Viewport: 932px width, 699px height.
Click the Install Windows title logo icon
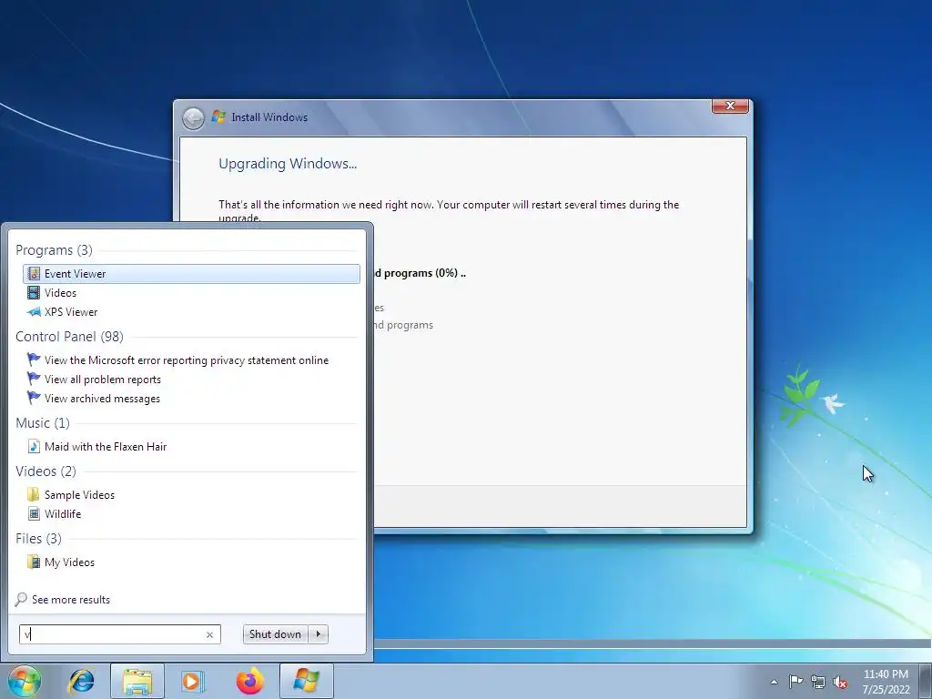pos(218,116)
